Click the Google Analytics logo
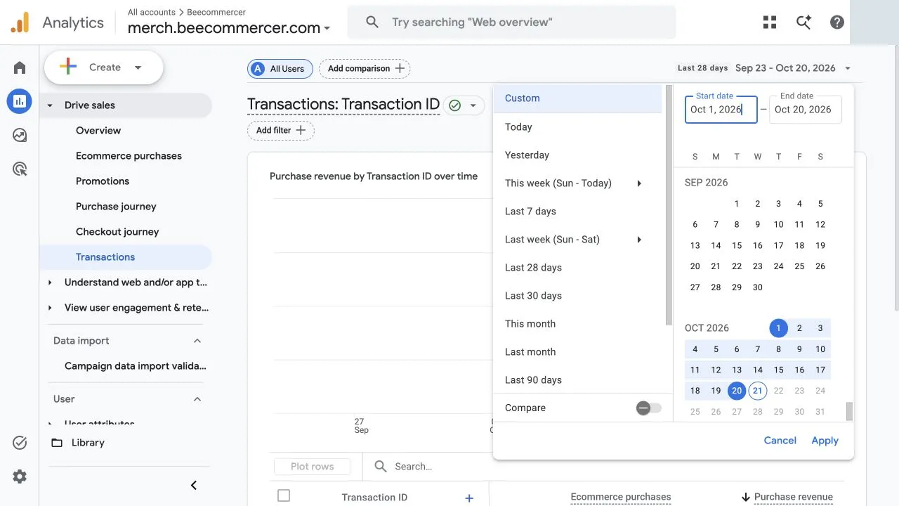Viewport: 899px width, 506px height. [20, 22]
